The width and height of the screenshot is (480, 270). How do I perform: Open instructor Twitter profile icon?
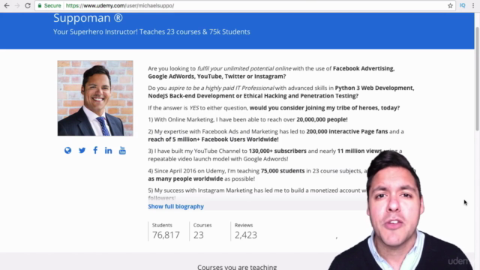coord(82,150)
